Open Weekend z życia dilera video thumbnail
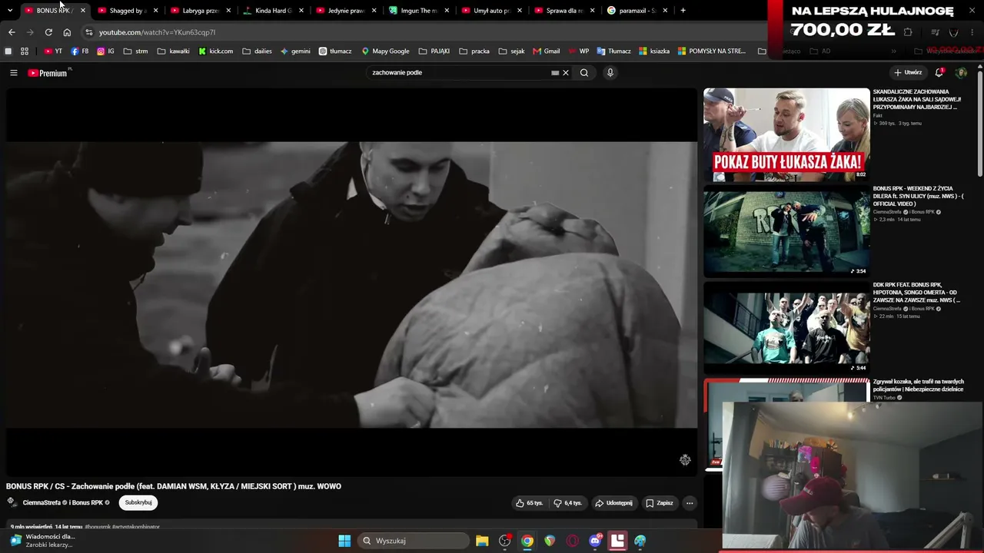 (x=786, y=231)
